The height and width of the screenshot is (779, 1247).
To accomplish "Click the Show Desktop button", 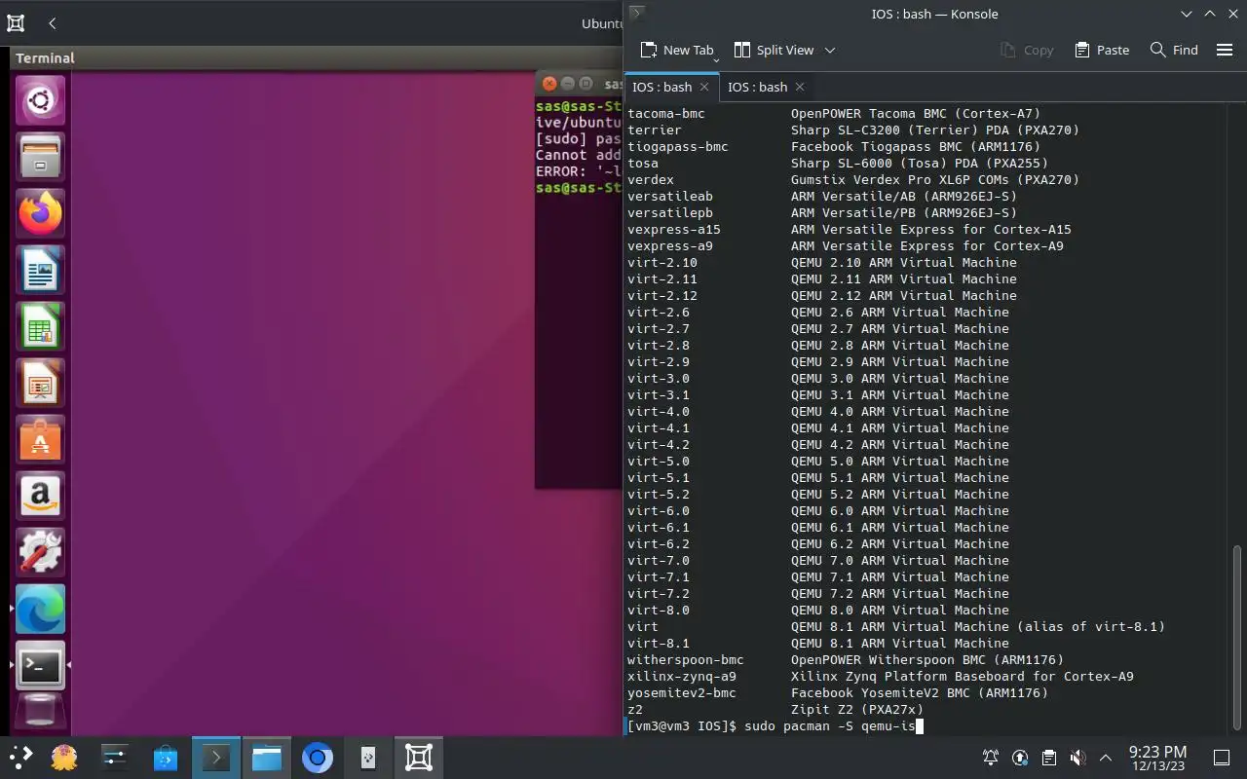I will pyautogui.click(x=1222, y=758).
